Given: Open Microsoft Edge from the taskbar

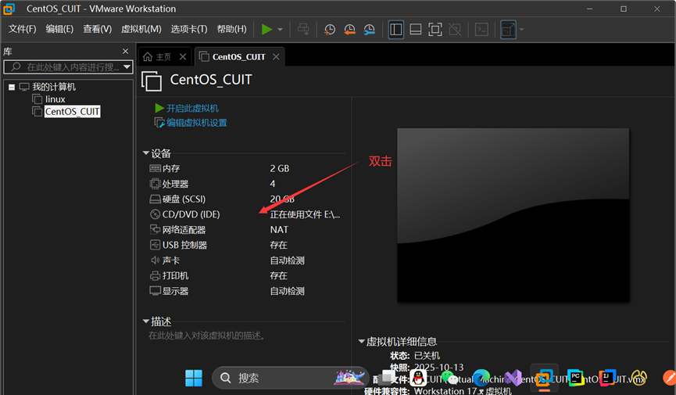Looking at the screenshot, I should [x=481, y=378].
